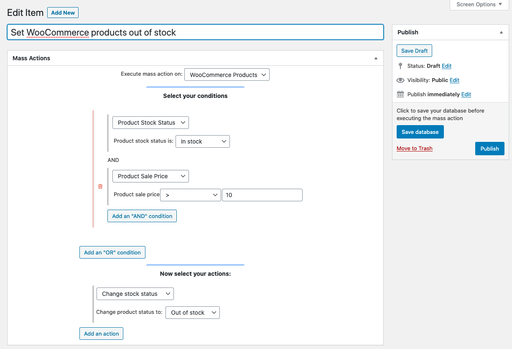This screenshot has width=512, height=349.
Task: Collapse the Mass Actions panel arrow
Action: [x=376, y=58]
